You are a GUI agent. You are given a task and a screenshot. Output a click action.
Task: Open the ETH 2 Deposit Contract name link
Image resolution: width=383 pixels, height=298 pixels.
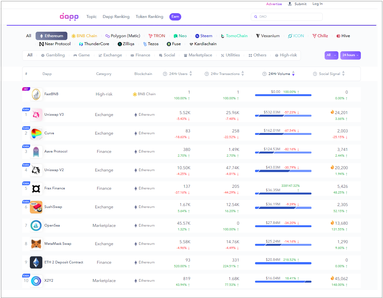pyautogui.click(x=64, y=262)
